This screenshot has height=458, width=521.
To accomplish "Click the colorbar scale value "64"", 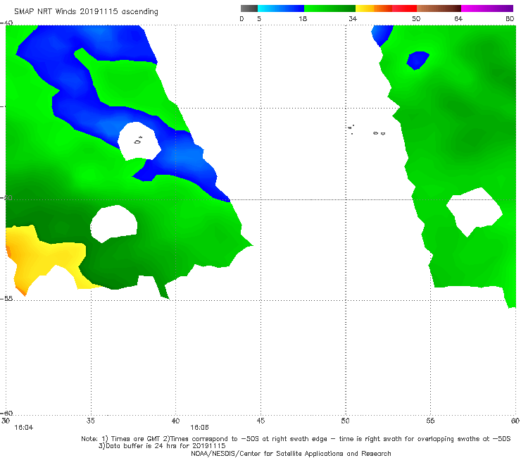I will (458, 18).
